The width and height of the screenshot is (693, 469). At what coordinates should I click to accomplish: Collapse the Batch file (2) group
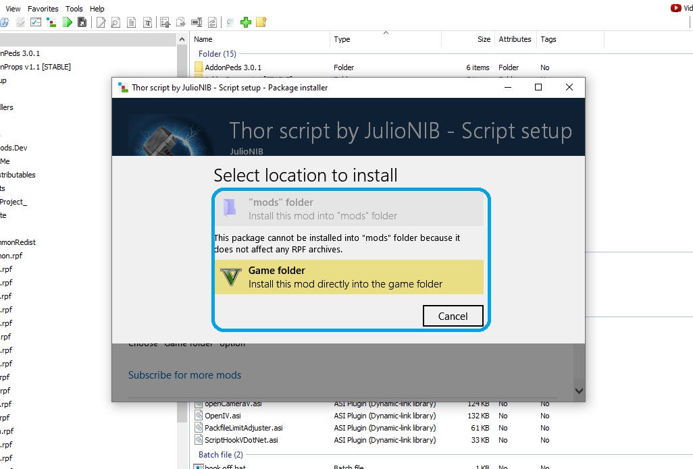[x=221, y=454]
